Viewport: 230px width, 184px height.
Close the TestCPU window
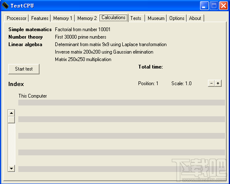point(223,6)
